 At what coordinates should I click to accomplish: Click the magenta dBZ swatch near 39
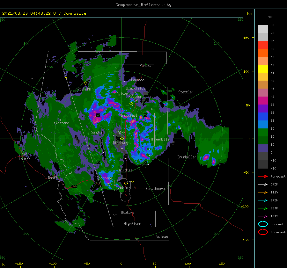tap(263, 101)
